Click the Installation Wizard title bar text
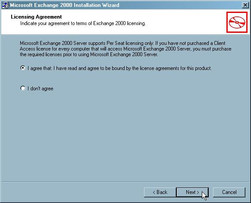The image size is (251, 203). point(65,5)
